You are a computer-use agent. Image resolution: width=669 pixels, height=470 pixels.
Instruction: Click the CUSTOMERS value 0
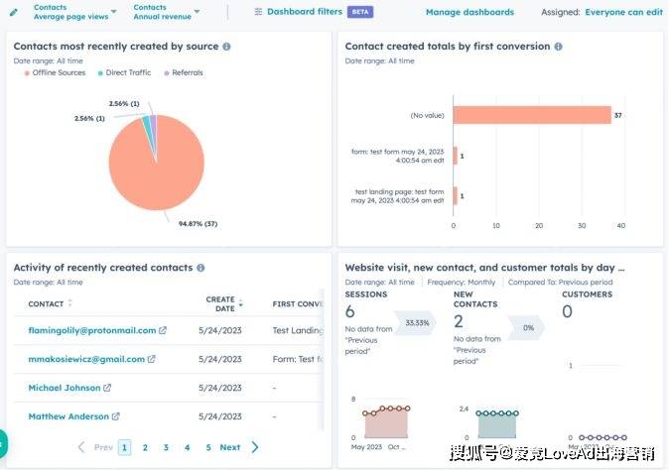point(567,311)
